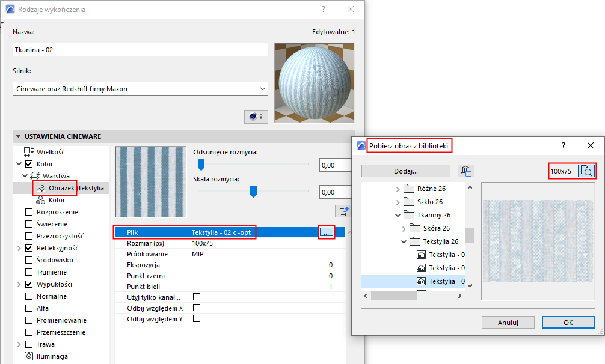Image resolution: width=605 pixels, height=364 pixels.
Task: Check Użyj tylko kanał option
Action: [197, 297]
